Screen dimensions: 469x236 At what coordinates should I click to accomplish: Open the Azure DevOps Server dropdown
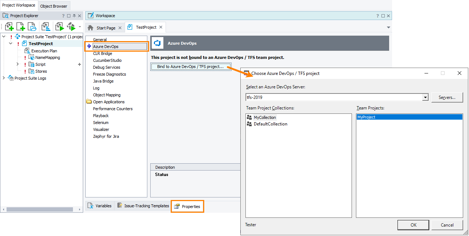[x=425, y=97]
